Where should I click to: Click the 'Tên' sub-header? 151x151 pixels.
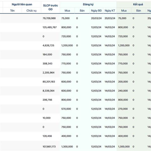12,11
